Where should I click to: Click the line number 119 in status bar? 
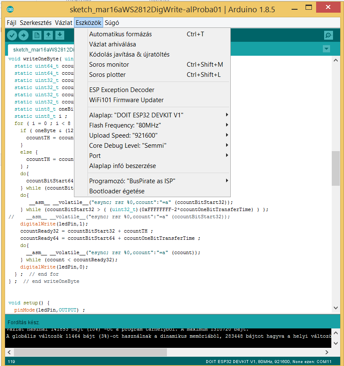11,361
